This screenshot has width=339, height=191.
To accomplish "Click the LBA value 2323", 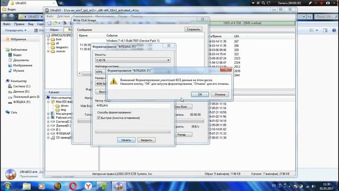I will point(237,58).
